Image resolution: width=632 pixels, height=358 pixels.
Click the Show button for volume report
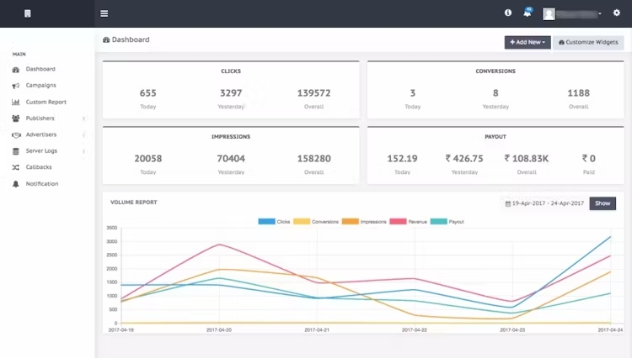point(603,203)
